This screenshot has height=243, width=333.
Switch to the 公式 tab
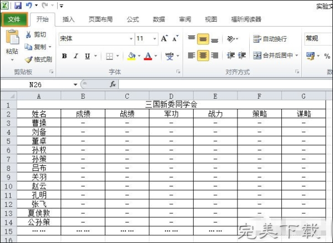coord(133,19)
